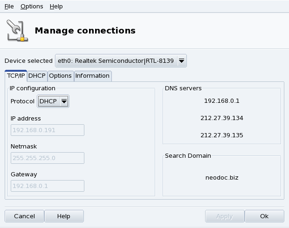This screenshot has height=228, width=289.
Task: Switch to the DHCP tab
Action: click(37, 75)
